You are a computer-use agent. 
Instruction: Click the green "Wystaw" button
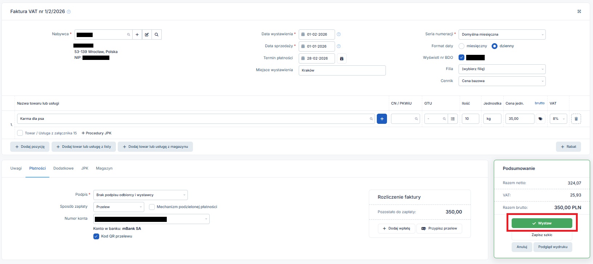(542, 223)
